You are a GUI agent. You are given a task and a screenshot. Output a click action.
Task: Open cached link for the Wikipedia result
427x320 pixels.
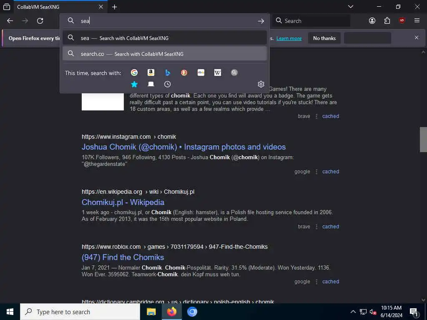pos(331,227)
